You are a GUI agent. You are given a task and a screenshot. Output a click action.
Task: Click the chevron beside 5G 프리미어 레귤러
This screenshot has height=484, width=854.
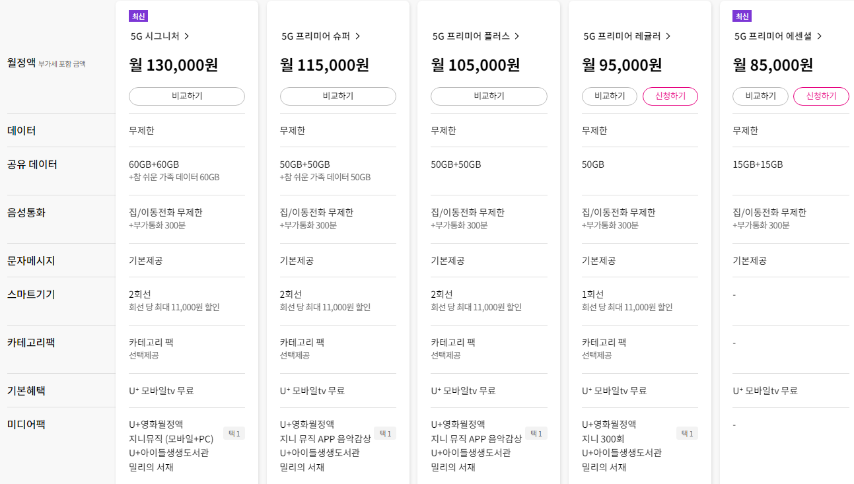pos(668,36)
